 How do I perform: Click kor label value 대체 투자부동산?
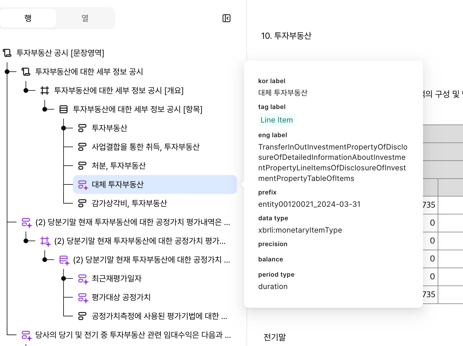tap(283, 93)
